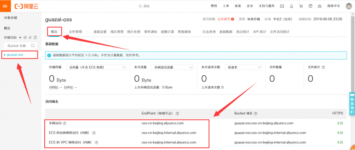Click the Alibaba Cloud logo
This screenshot has height=150, width=355.
click(26, 6)
